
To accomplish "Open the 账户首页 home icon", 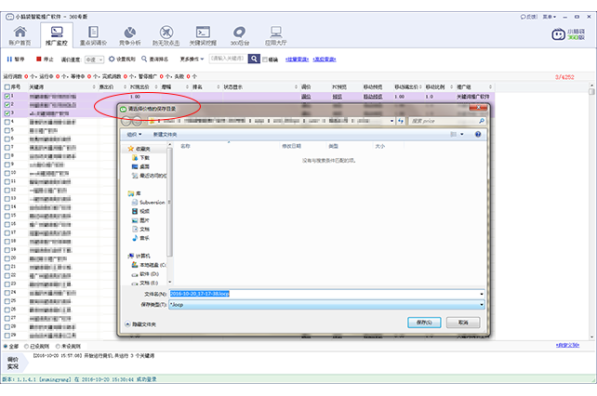I will (x=20, y=35).
